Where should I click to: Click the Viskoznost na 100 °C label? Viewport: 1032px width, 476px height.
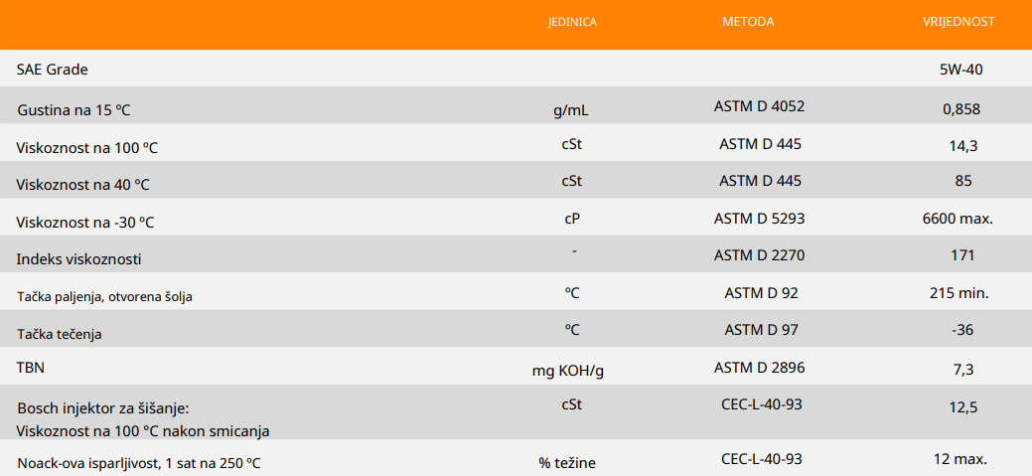click(x=87, y=148)
